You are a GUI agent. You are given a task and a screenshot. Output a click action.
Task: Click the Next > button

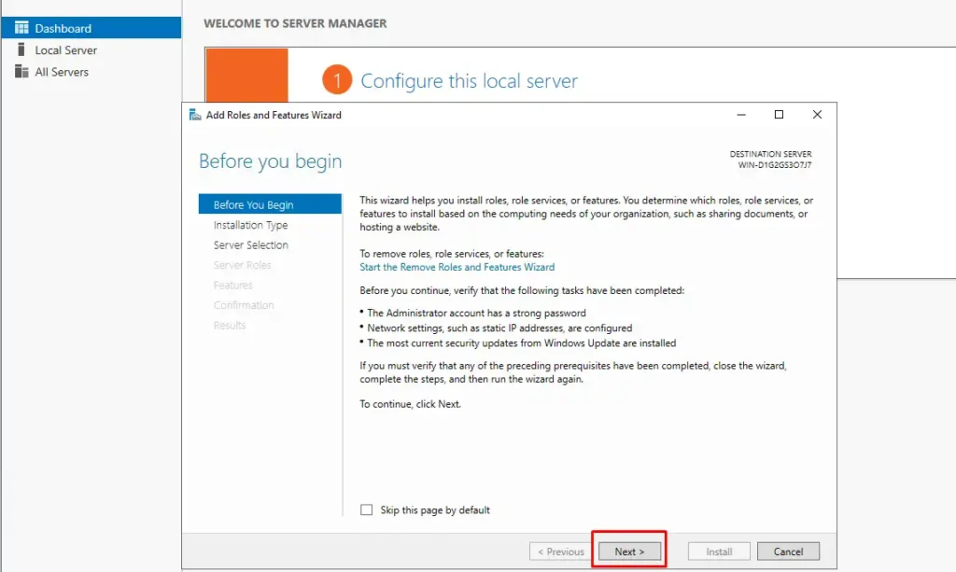(x=629, y=551)
